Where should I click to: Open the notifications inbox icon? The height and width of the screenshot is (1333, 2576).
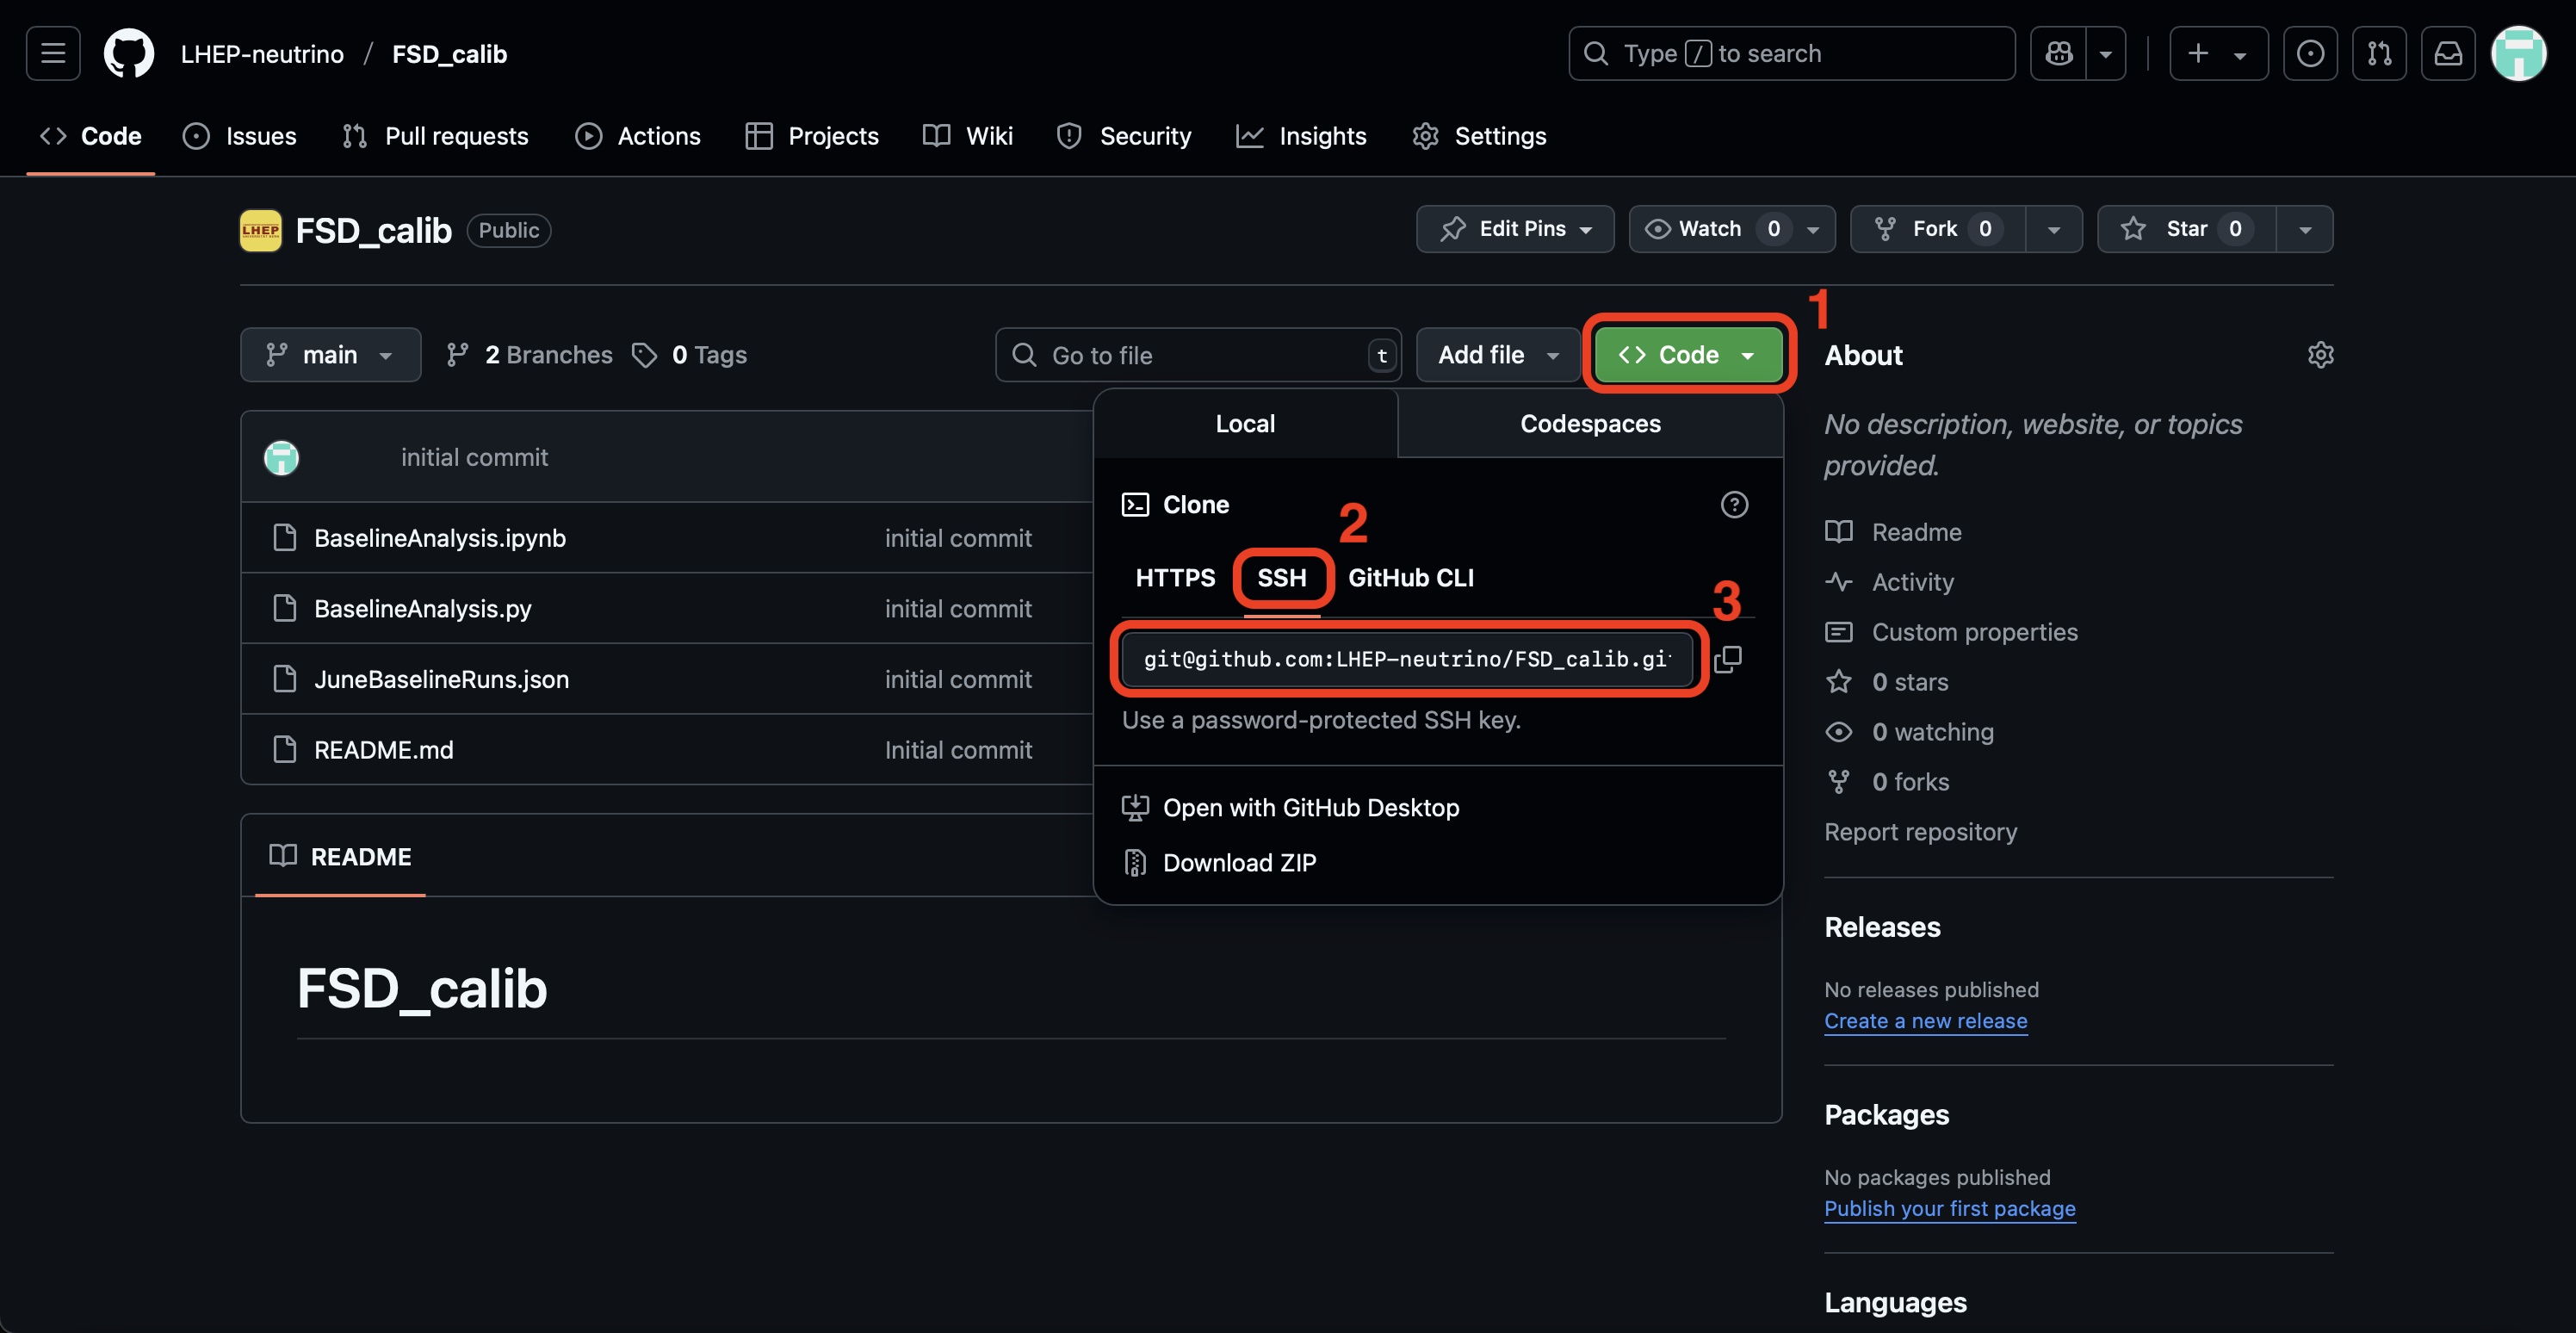click(2448, 53)
